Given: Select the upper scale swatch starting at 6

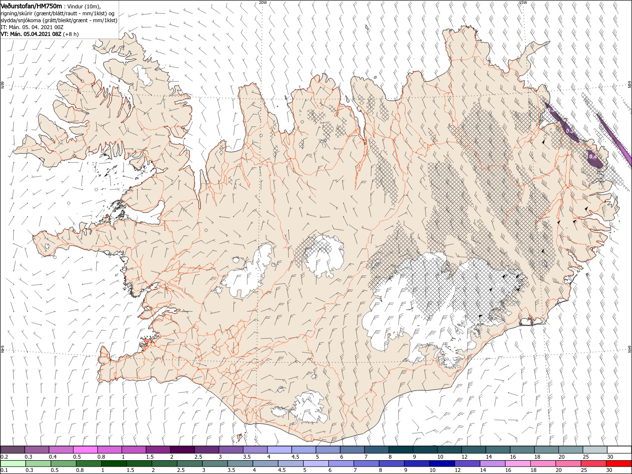Looking at the screenshot, I should (x=352, y=450).
